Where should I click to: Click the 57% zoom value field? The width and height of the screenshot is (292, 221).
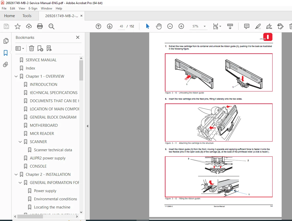[195, 26]
